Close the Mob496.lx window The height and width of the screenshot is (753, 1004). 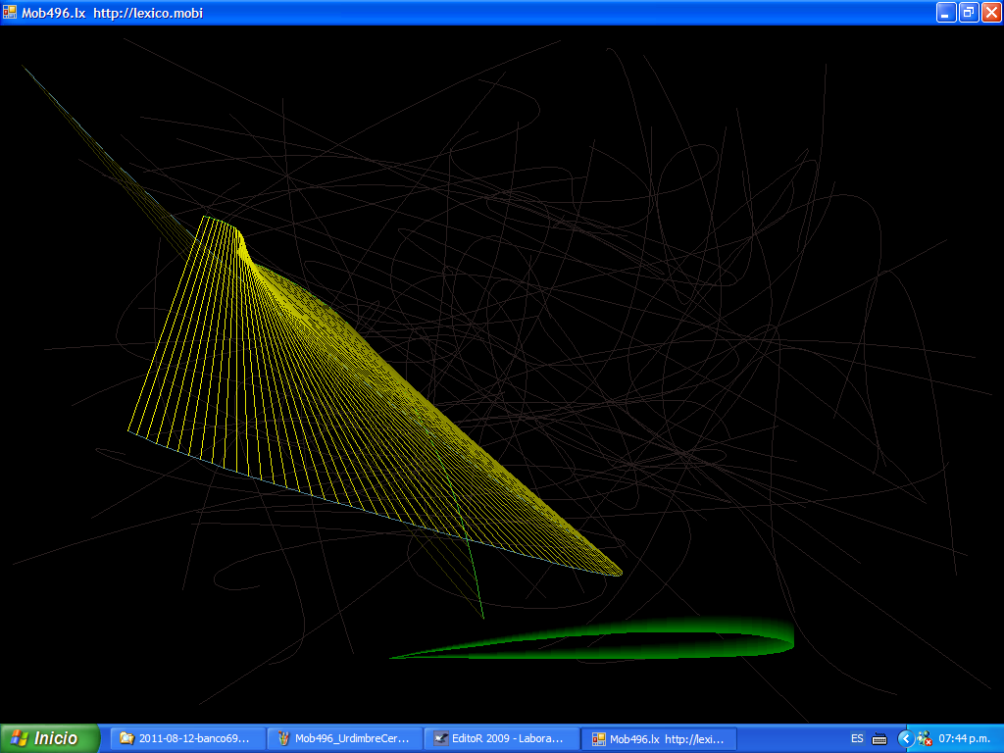[991, 12]
